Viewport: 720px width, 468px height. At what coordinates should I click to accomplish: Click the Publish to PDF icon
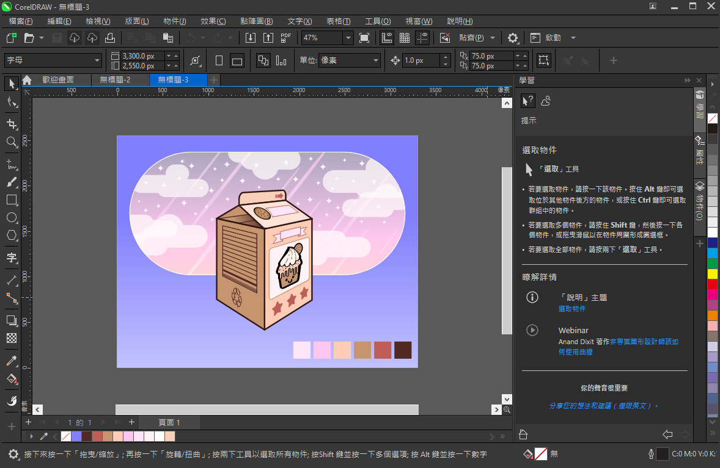(285, 38)
